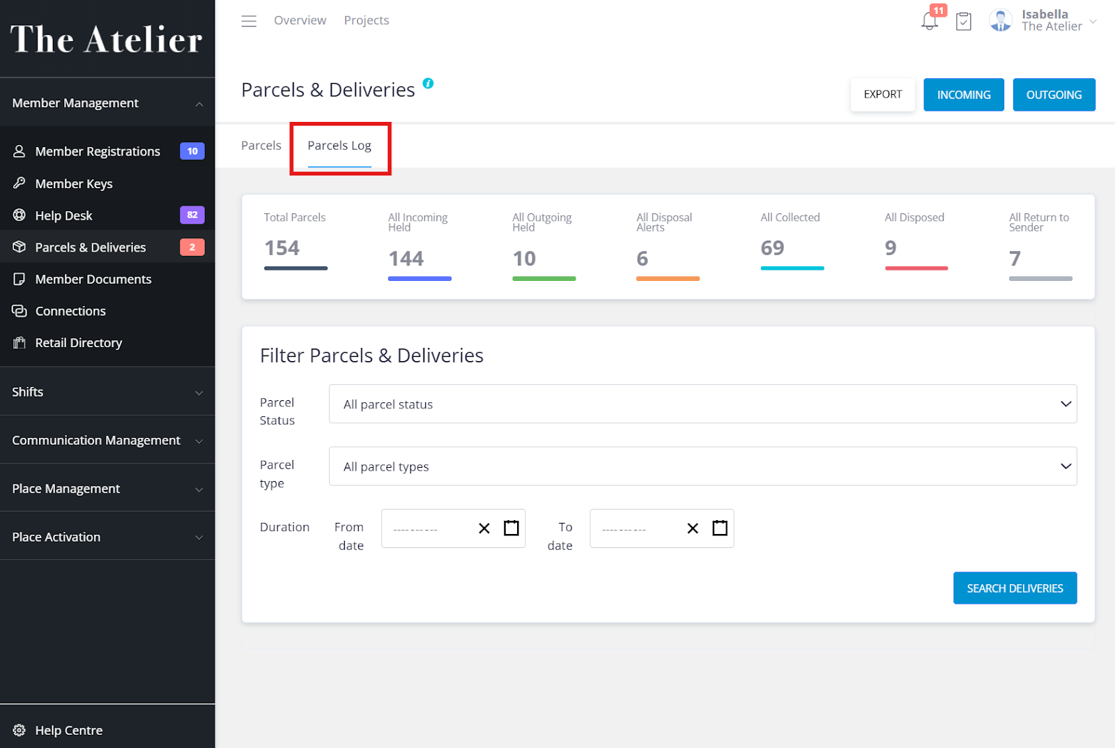
Task: Expand the Shifts sidebar section
Action: click(107, 392)
